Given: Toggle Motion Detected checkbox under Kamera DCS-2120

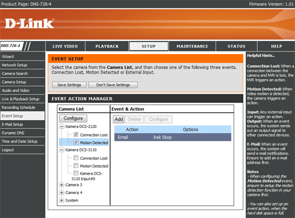Looking at the screenshot, I should pos(76,142).
